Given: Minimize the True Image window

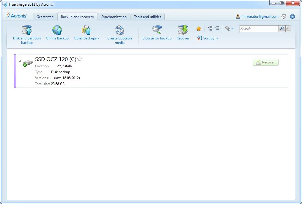Looking at the screenshot, I should click(274, 3).
